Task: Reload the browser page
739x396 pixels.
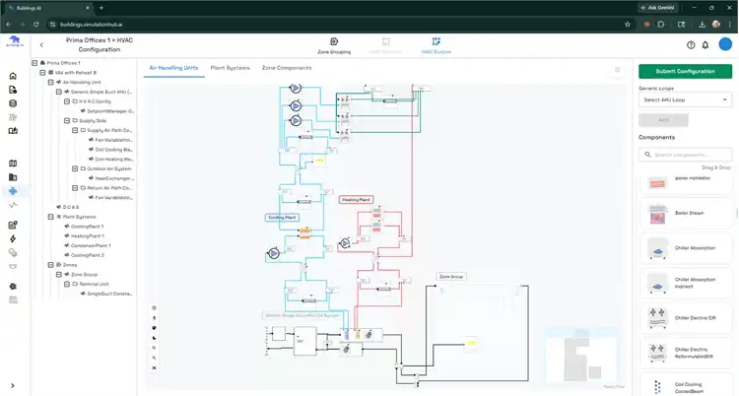Action: tap(35, 25)
